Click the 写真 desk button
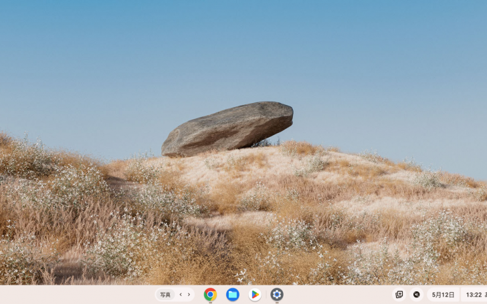The height and width of the screenshot is (304, 487). click(165, 295)
